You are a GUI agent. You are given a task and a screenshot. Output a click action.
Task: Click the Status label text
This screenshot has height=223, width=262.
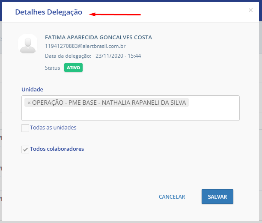52,67
